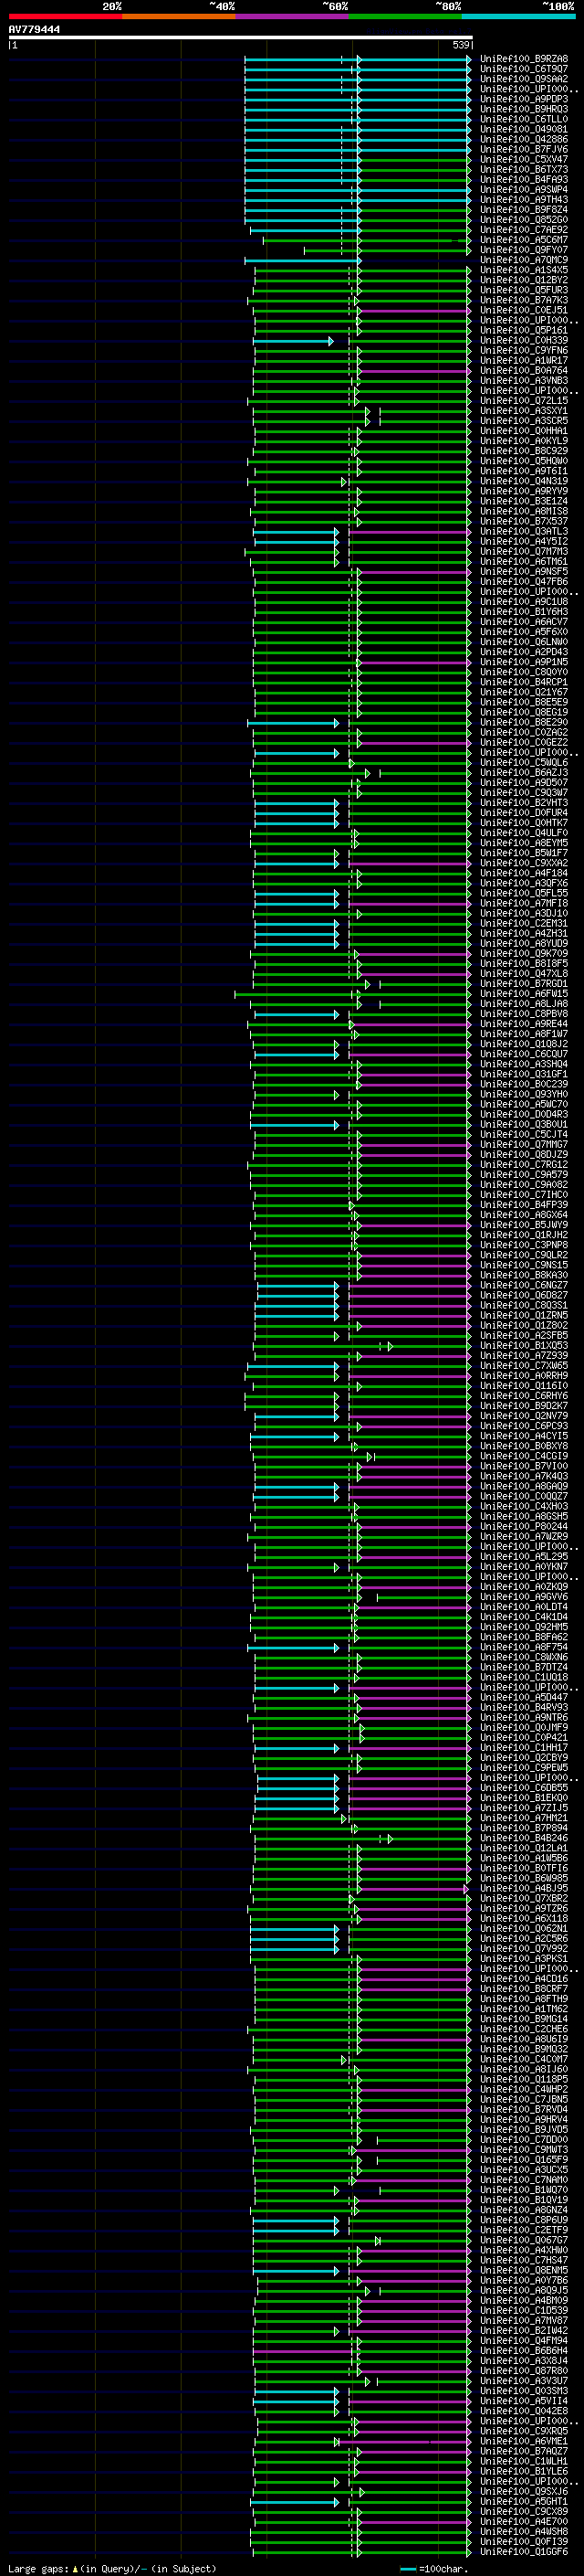Open hit UniRef100_C6T9Q7

[524, 69]
